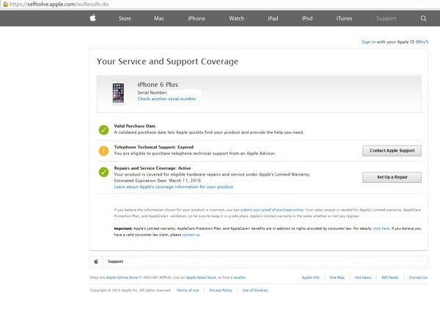Click the green check beside Repairs and Service Coverage
The height and width of the screenshot is (322, 440).
tap(104, 172)
